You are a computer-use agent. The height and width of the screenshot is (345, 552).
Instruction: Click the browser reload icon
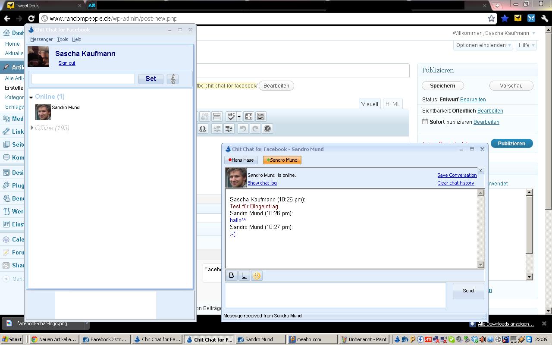[31, 19]
